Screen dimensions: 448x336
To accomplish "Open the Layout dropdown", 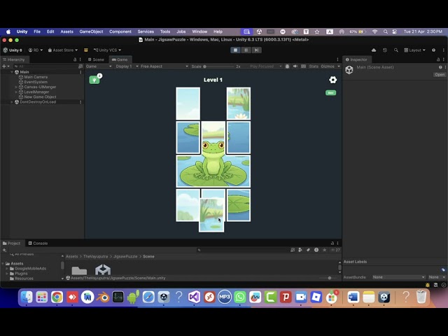I will 414,50.
